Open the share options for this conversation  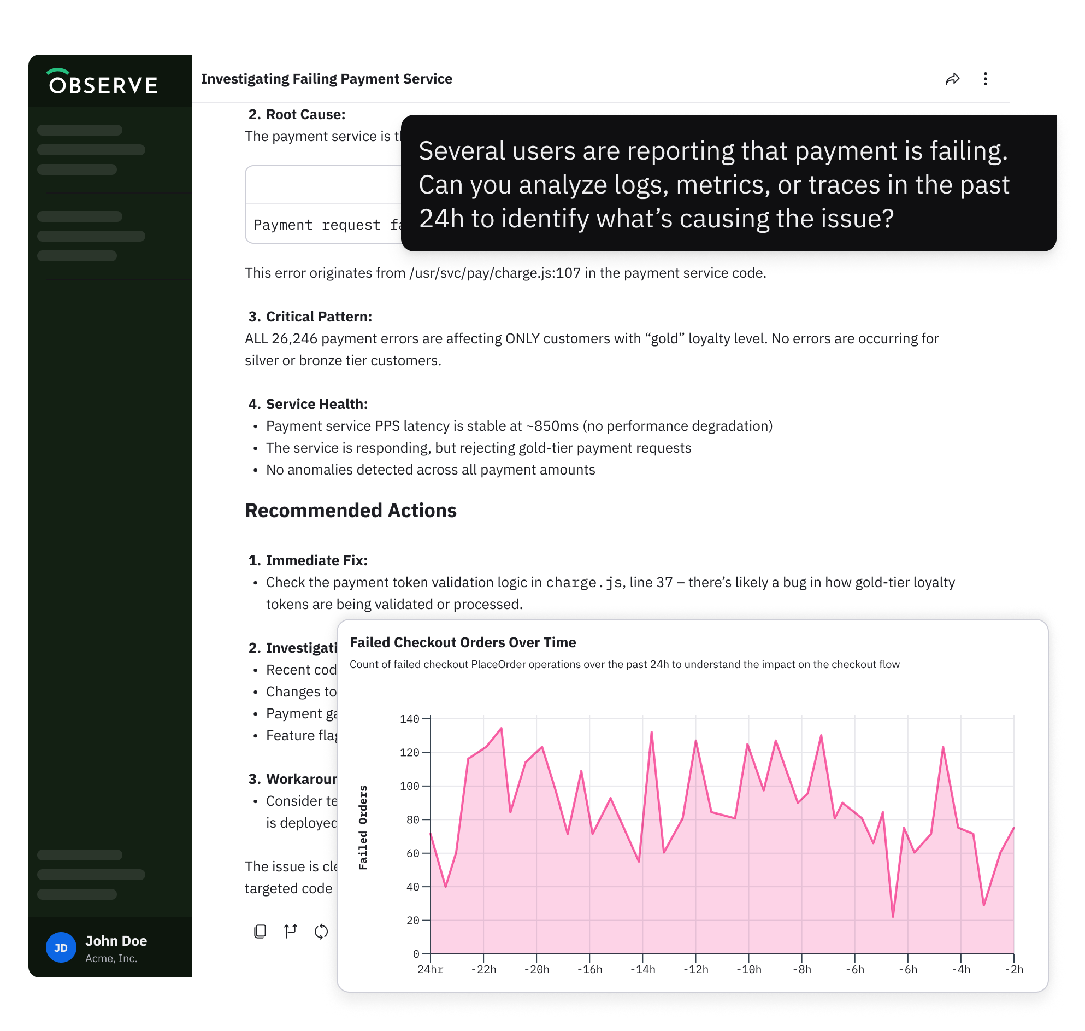[x=953, y=79]
